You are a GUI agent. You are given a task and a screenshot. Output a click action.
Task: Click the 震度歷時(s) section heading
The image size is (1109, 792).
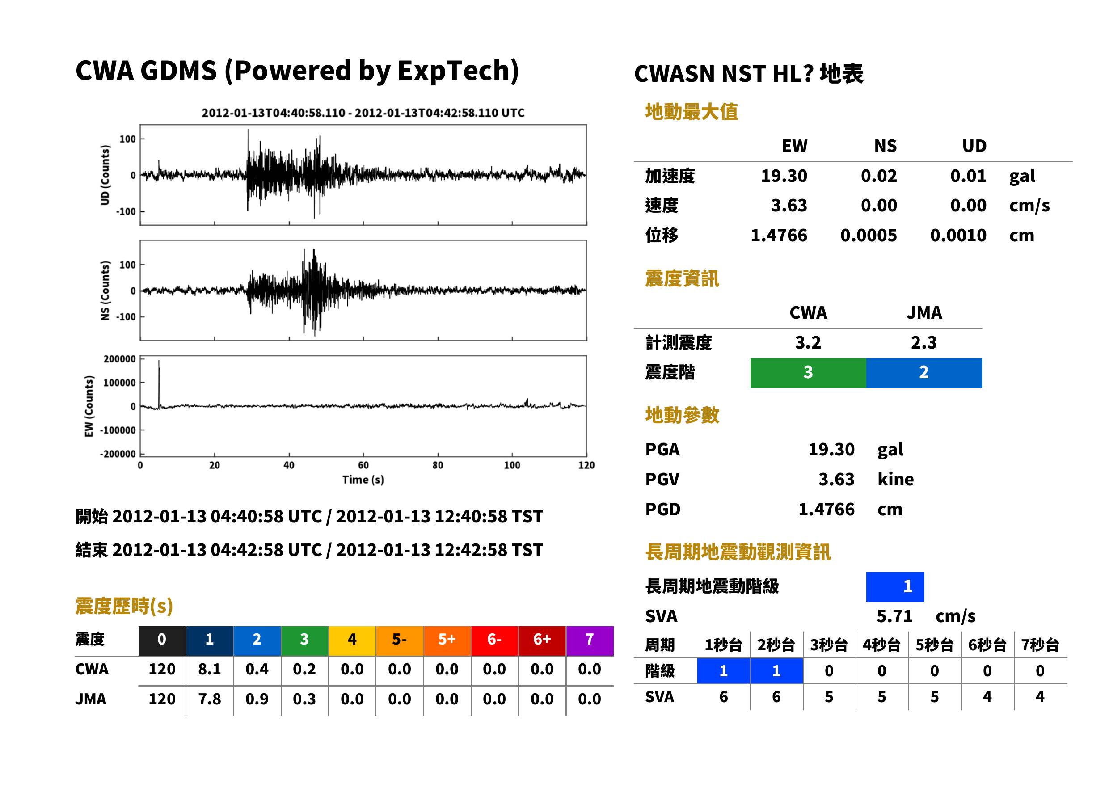(x=124, y=606)
